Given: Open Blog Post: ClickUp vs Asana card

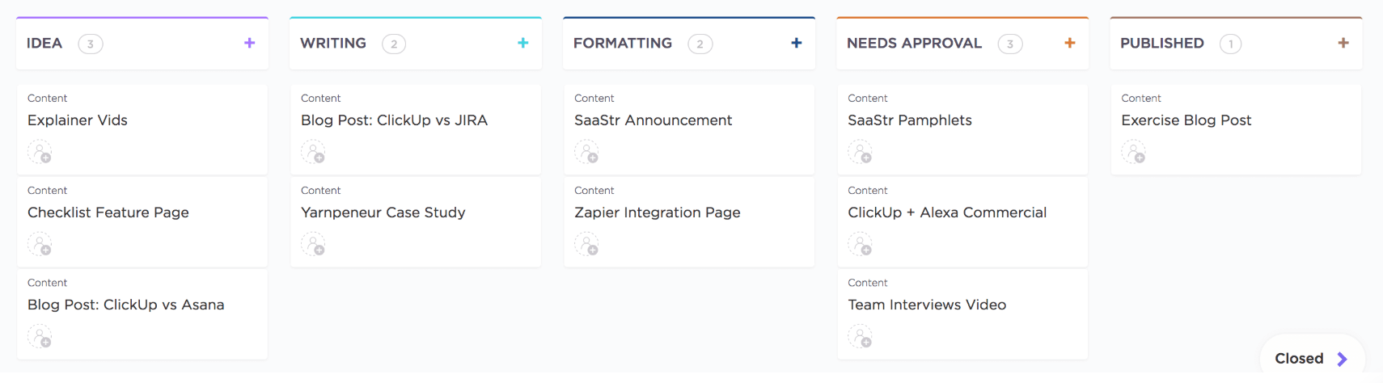Looking at the screenshot, I should (x=125, y=305).
